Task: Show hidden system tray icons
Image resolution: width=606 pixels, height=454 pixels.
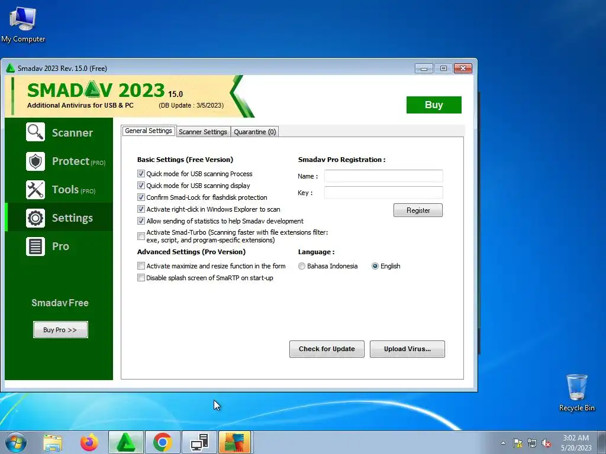Action: tap(503, 443)
